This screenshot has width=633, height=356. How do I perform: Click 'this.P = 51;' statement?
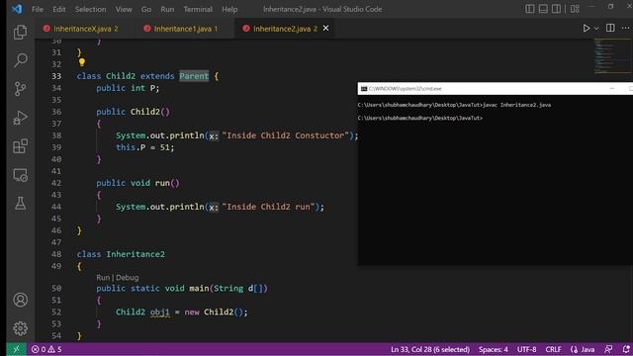point(145,147)
